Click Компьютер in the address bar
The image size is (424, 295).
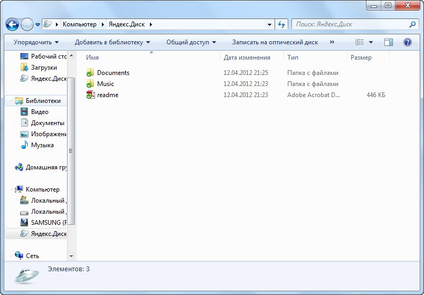(x=80, y=24)
